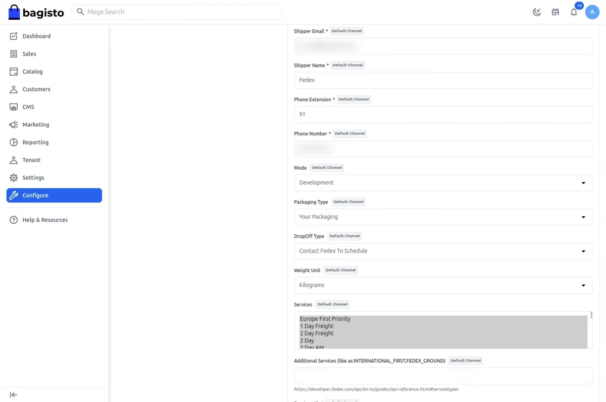Select 2 Day Freight service

443,333
